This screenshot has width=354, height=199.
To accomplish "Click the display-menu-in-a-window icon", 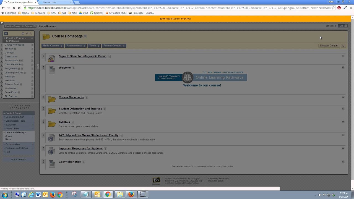I will pyautogui.click(x=23, y=33).
